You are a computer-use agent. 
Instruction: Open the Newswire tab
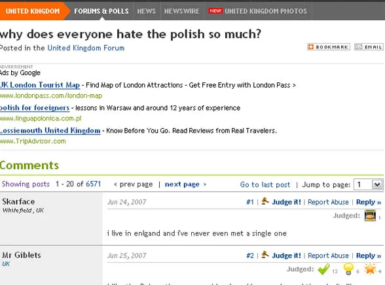[182, 11]
